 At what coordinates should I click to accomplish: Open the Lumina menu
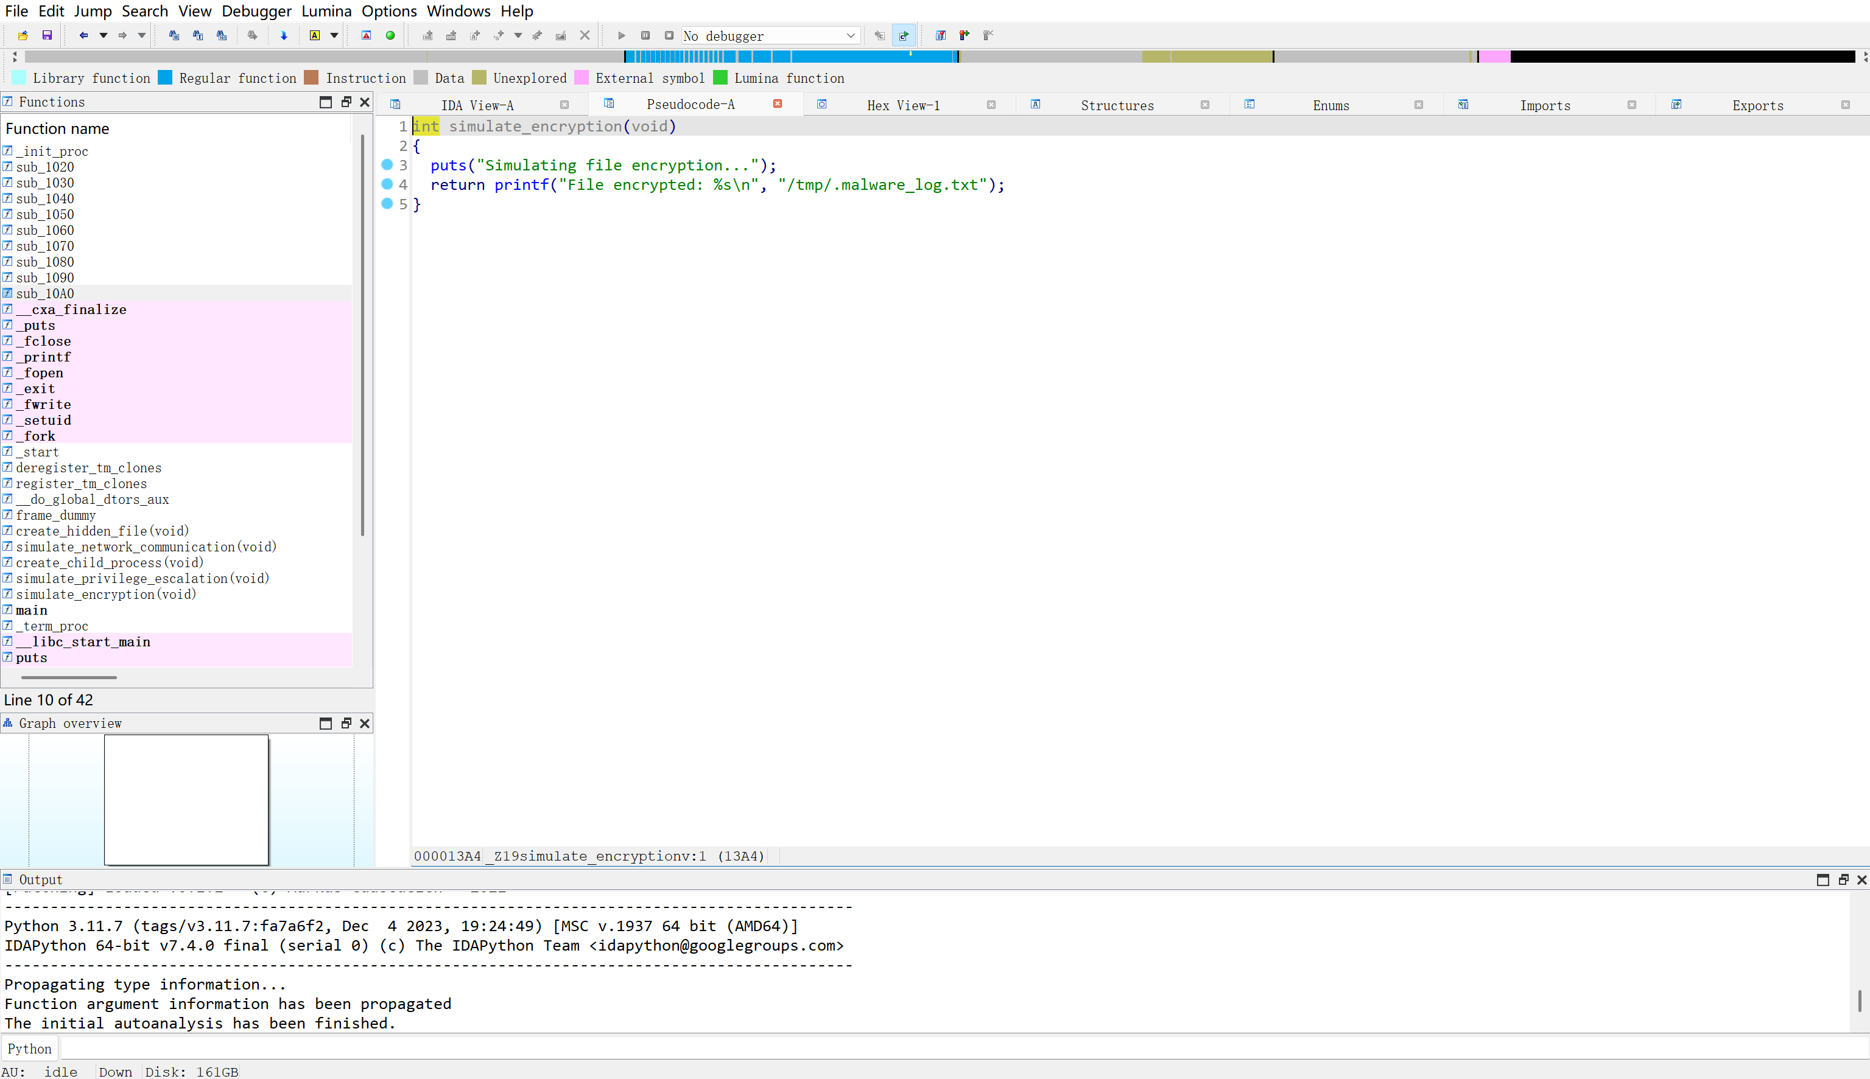click(326, 11)
